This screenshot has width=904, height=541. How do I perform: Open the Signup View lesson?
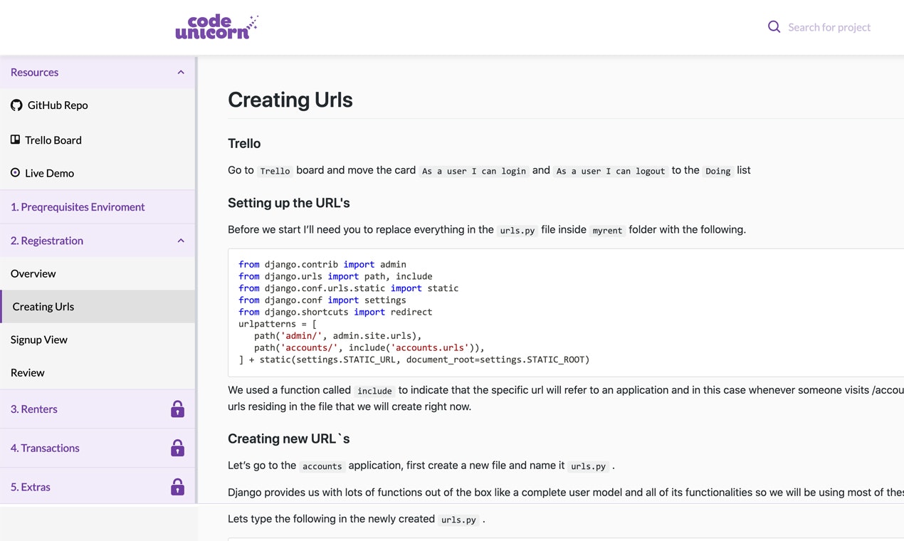(39, 340)
